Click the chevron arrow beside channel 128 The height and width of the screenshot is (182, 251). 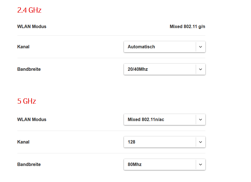201,142
